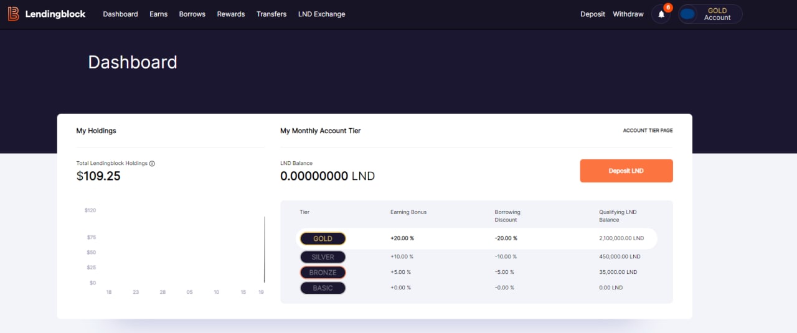
Task: Select the BRONZE tier badge
Action: pos(323,273)
